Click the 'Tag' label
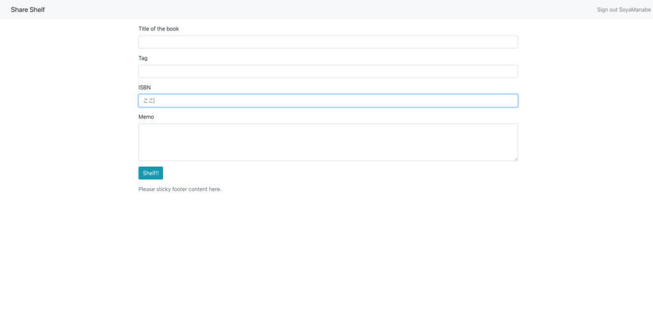This screenshot has height=314, width=653. [x=143, y=58]
